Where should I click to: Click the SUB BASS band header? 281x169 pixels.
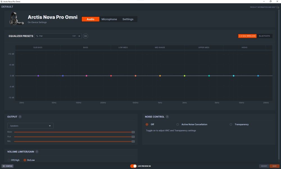[x=38, y=48]
